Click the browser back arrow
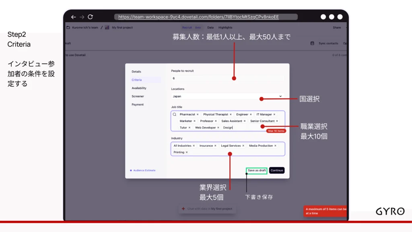This screenshot has width=412, height=232. pos(73,17)
